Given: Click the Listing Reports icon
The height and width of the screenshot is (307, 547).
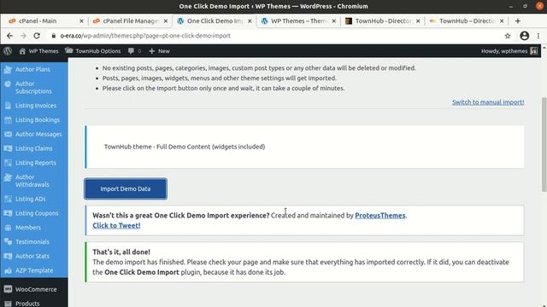Looking at the screenshot, I should click(x=8, y=163).
